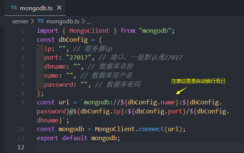
Task: Click the ip property key
Action: (x=48, y=49)
